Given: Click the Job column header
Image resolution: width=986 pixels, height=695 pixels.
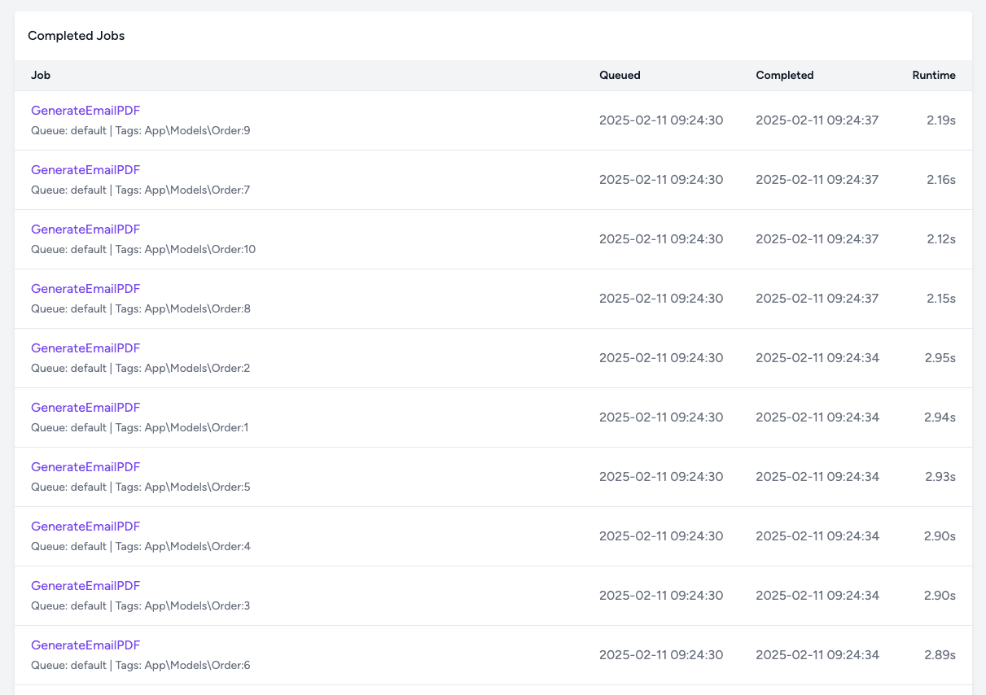Looking at the screenshot, I should (41, 75).
